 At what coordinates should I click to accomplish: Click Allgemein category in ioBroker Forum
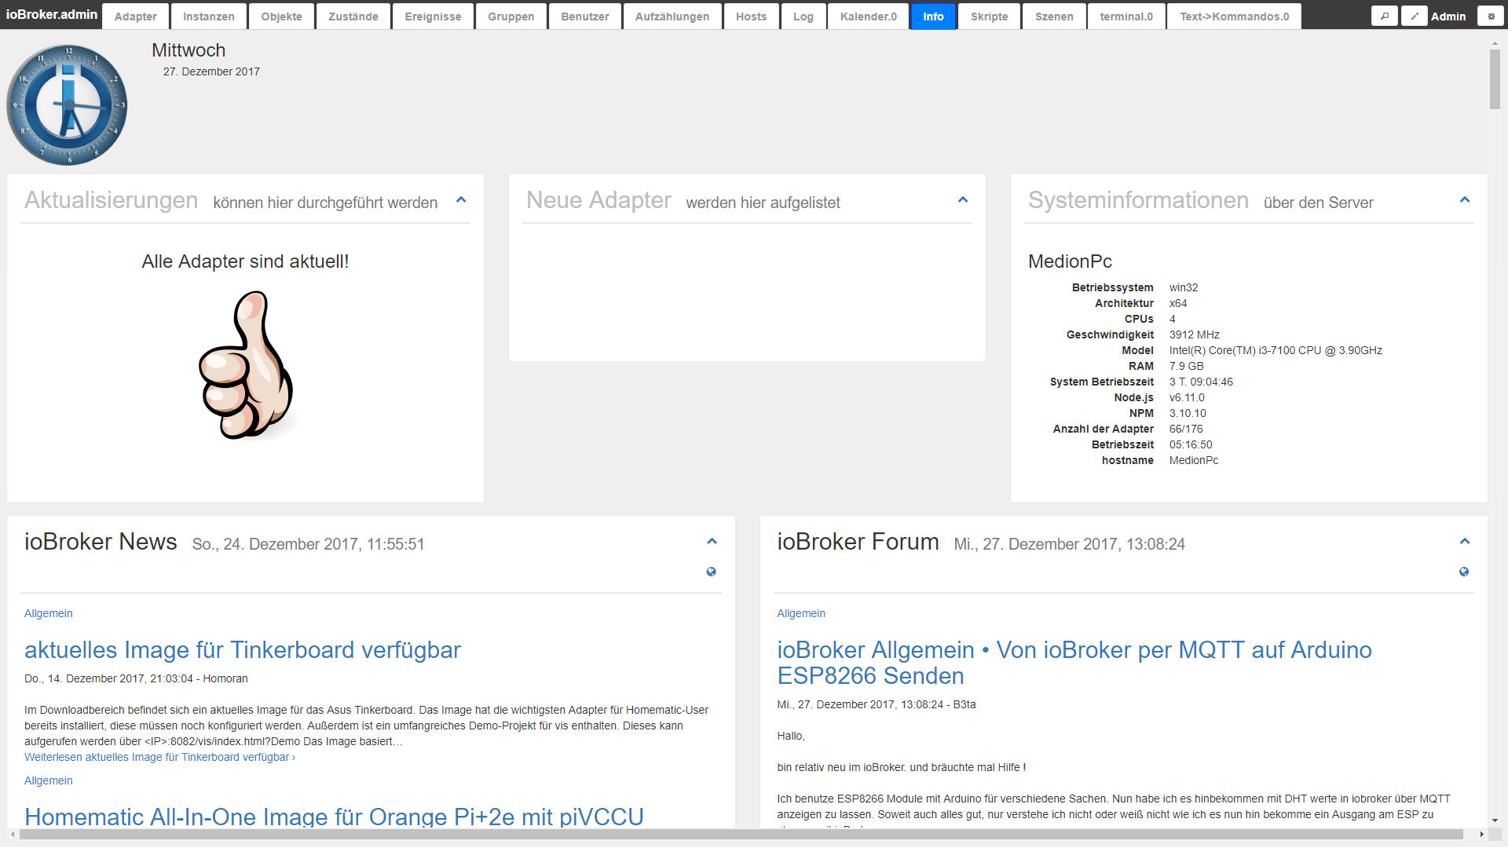coord(801,613)
